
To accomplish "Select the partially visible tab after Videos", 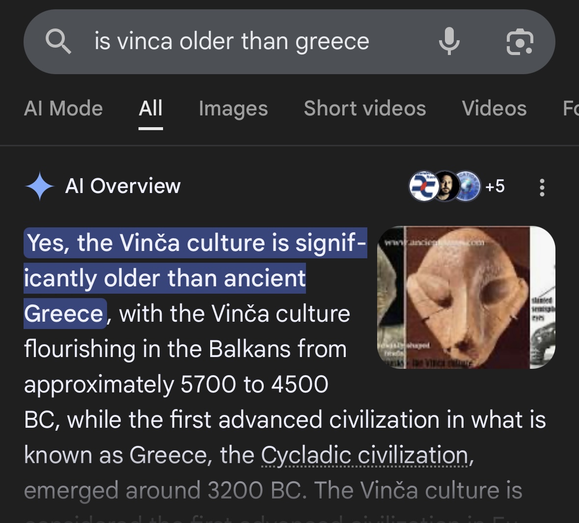I will point(571,109).
